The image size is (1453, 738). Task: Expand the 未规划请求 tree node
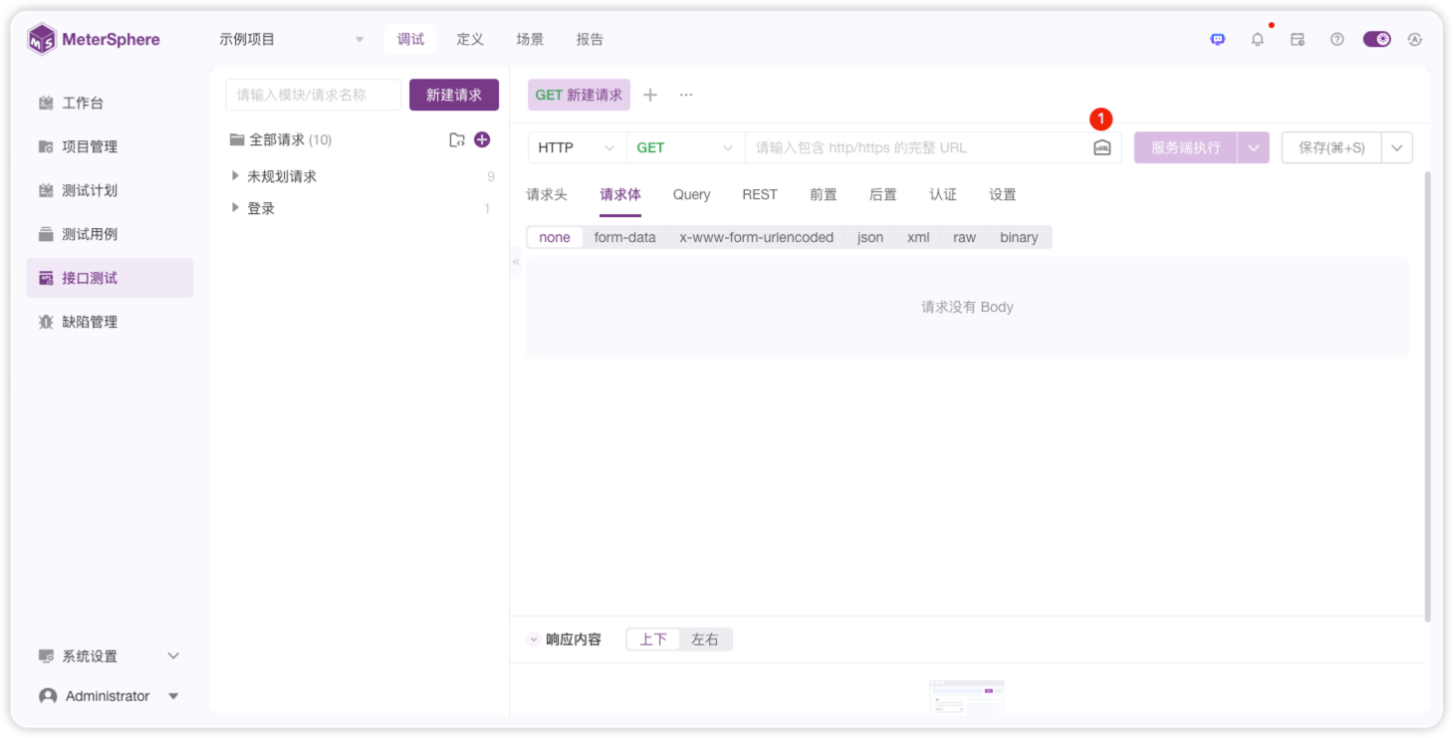(236, 176)
